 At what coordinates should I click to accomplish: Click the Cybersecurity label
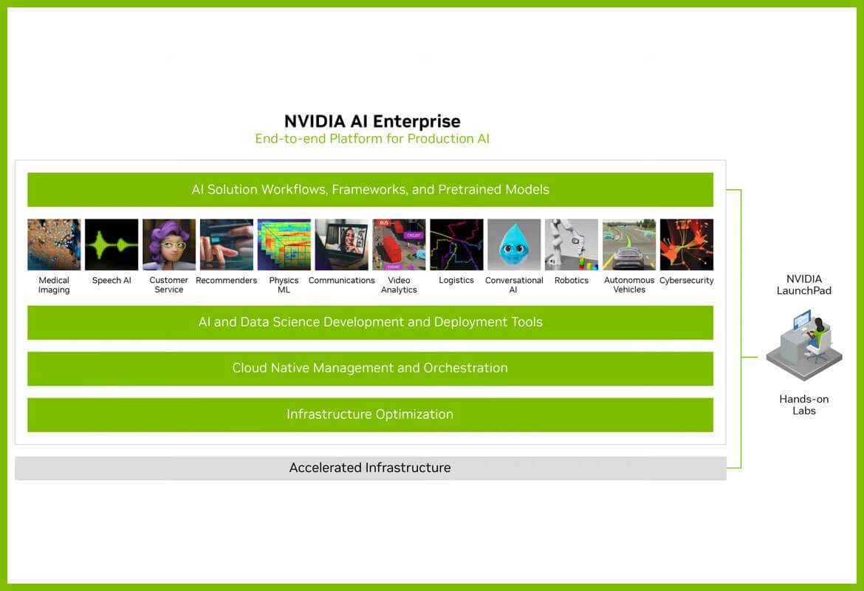click(x=687, y=280)
